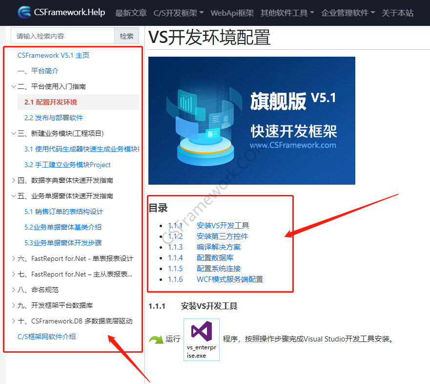Open 最新文章 in the top navigation
This screenshot has width=430, height=384.
coord(131,13)
